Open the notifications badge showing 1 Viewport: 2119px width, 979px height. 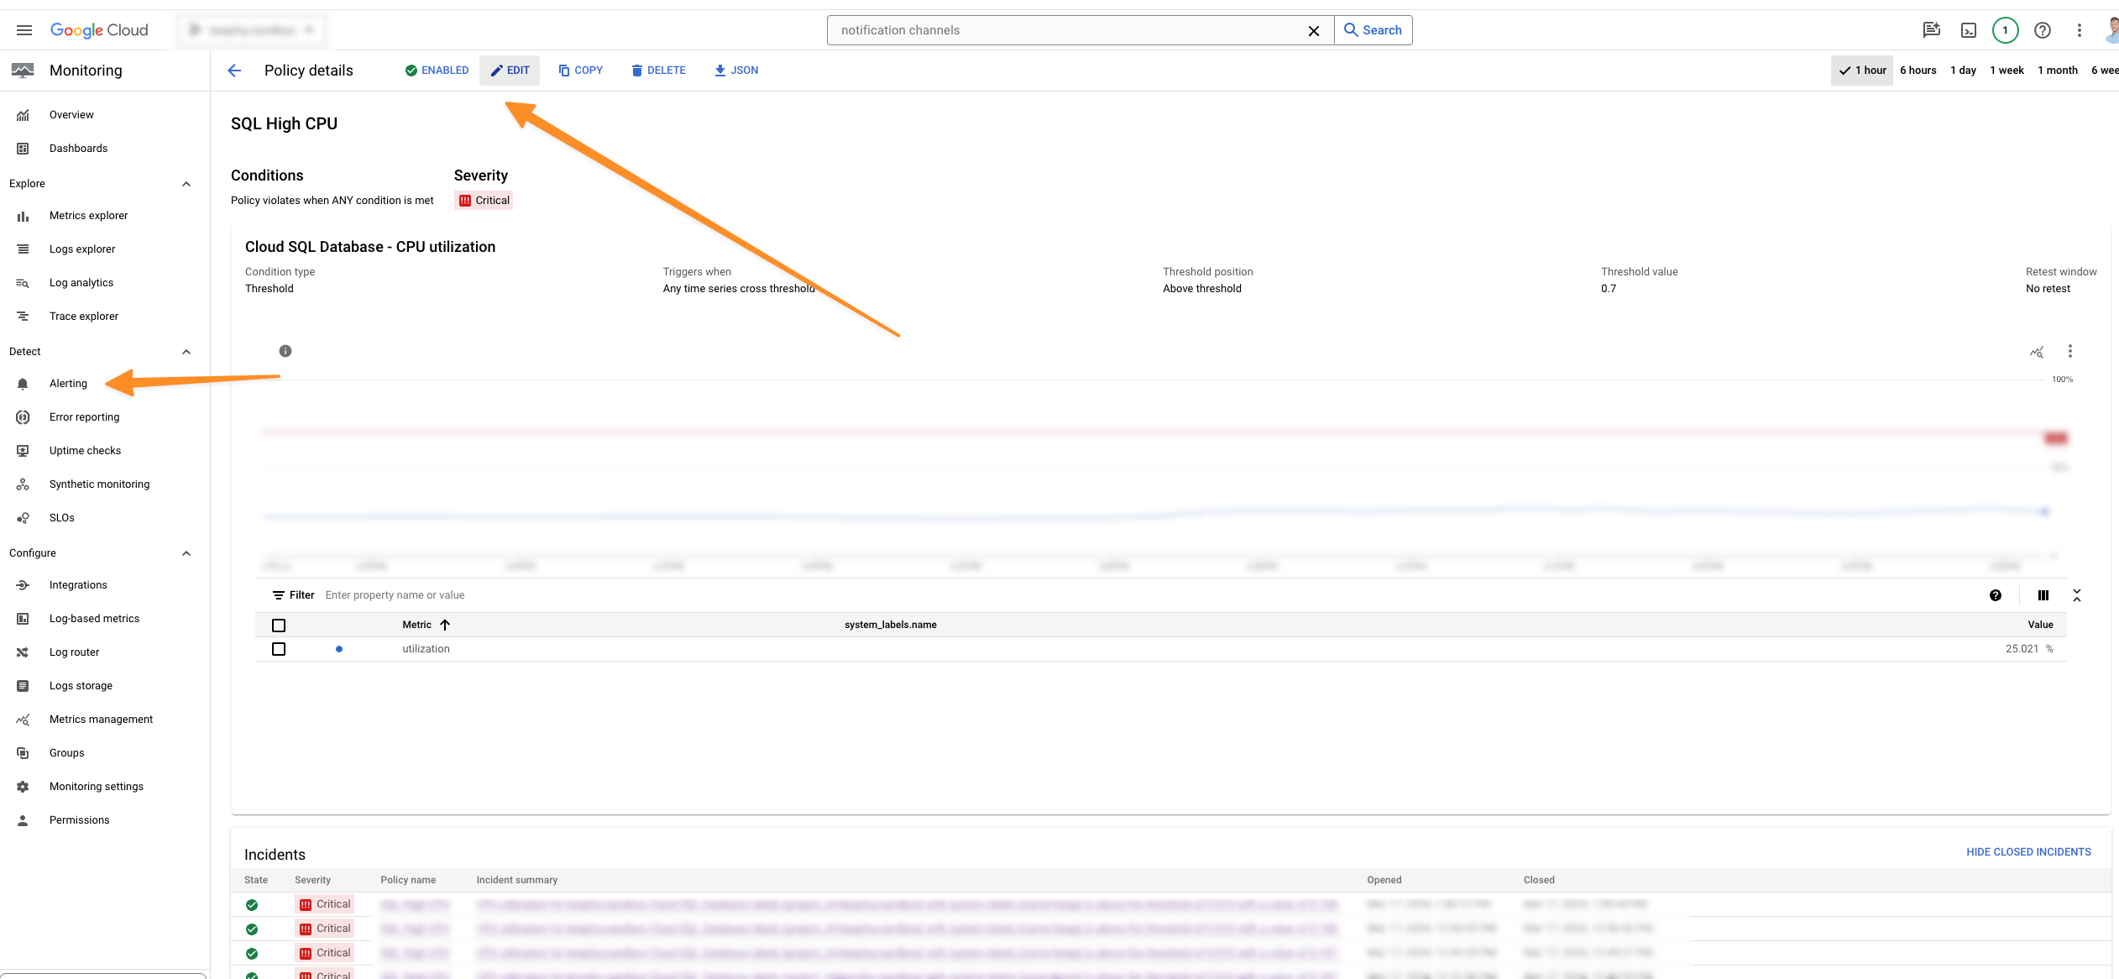pyautogui.click(x=2006, y=30)
